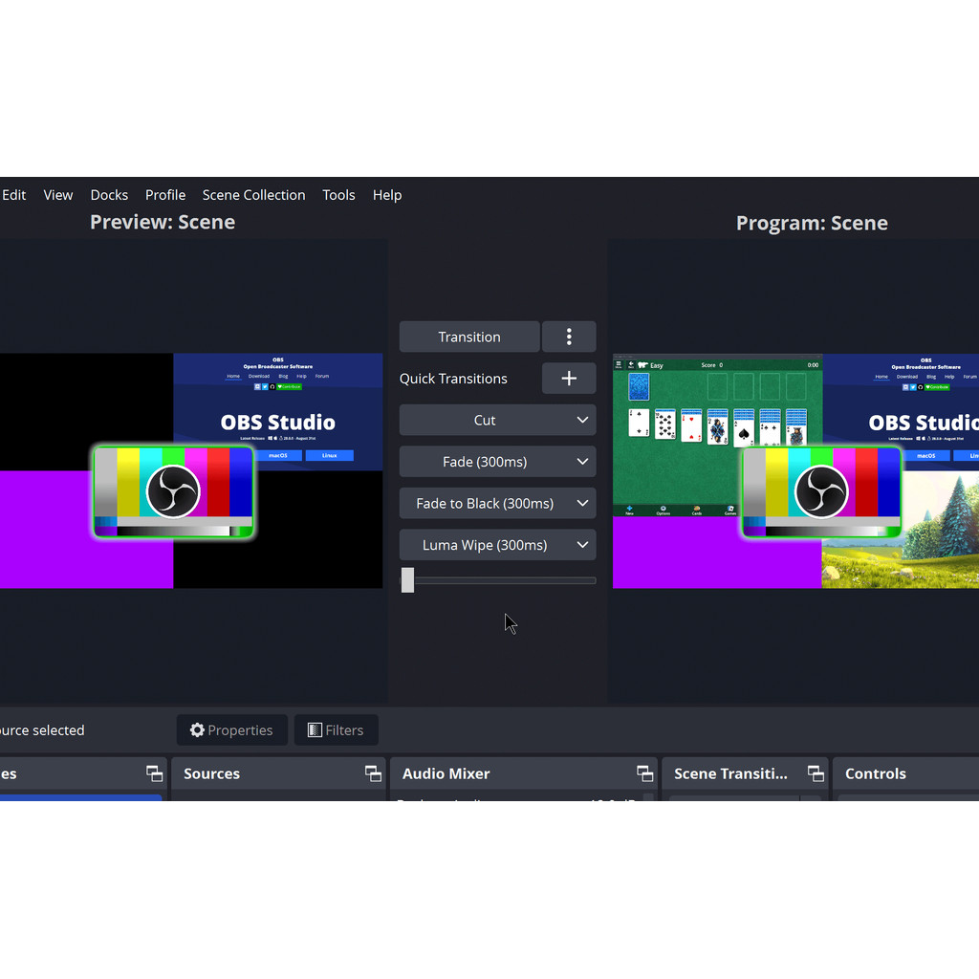The width and height of the screenshot is (979, 979).
Task: Open the Cut quick transition dropdown arrow
Action: coord(582,421)
